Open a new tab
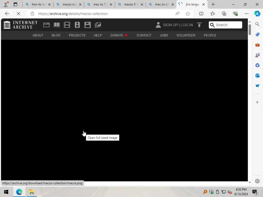This screenshot has height=197, width=263. 213,4
